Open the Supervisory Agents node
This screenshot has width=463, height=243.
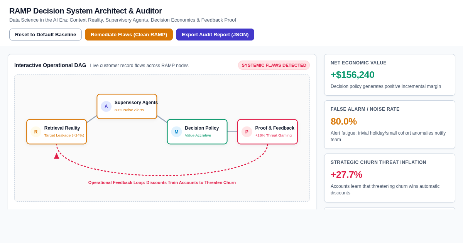tap(127, 106)
